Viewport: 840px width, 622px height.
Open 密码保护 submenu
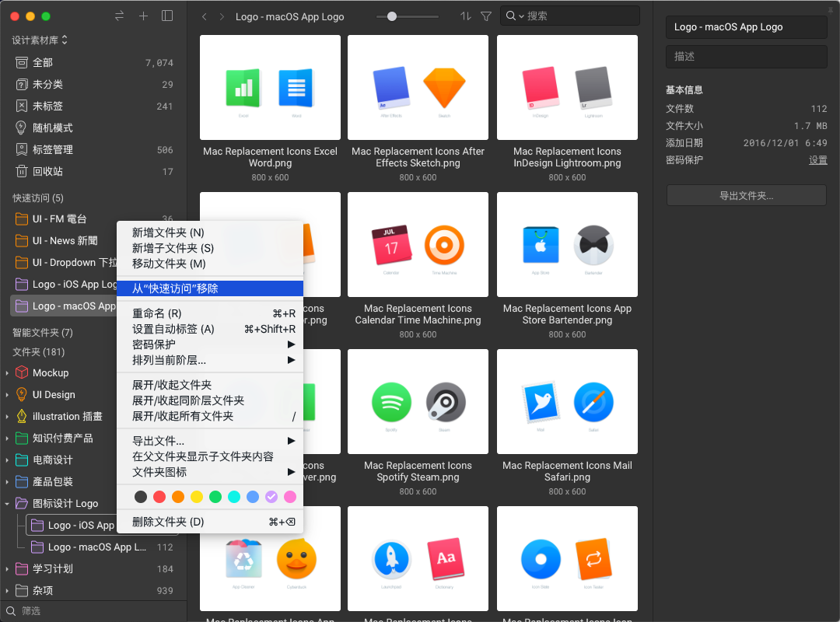point(210,344)
